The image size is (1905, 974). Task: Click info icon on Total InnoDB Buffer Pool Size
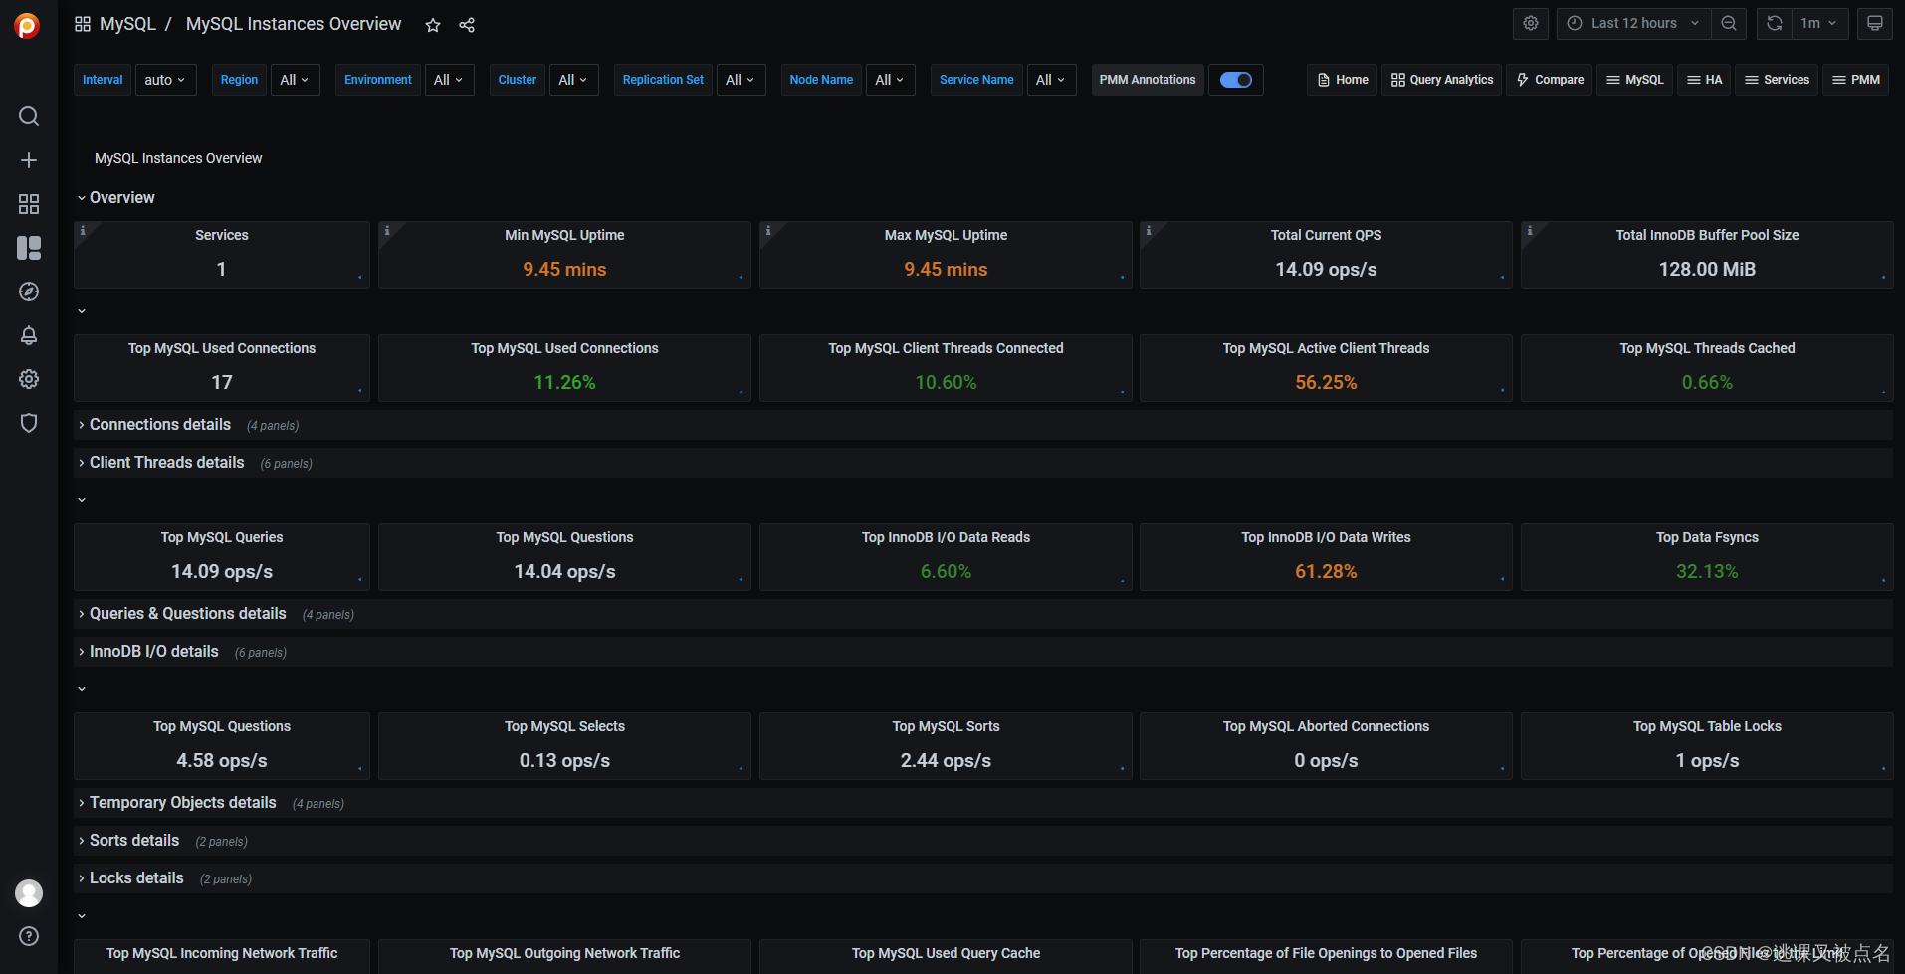click(x=1530, y=230)
